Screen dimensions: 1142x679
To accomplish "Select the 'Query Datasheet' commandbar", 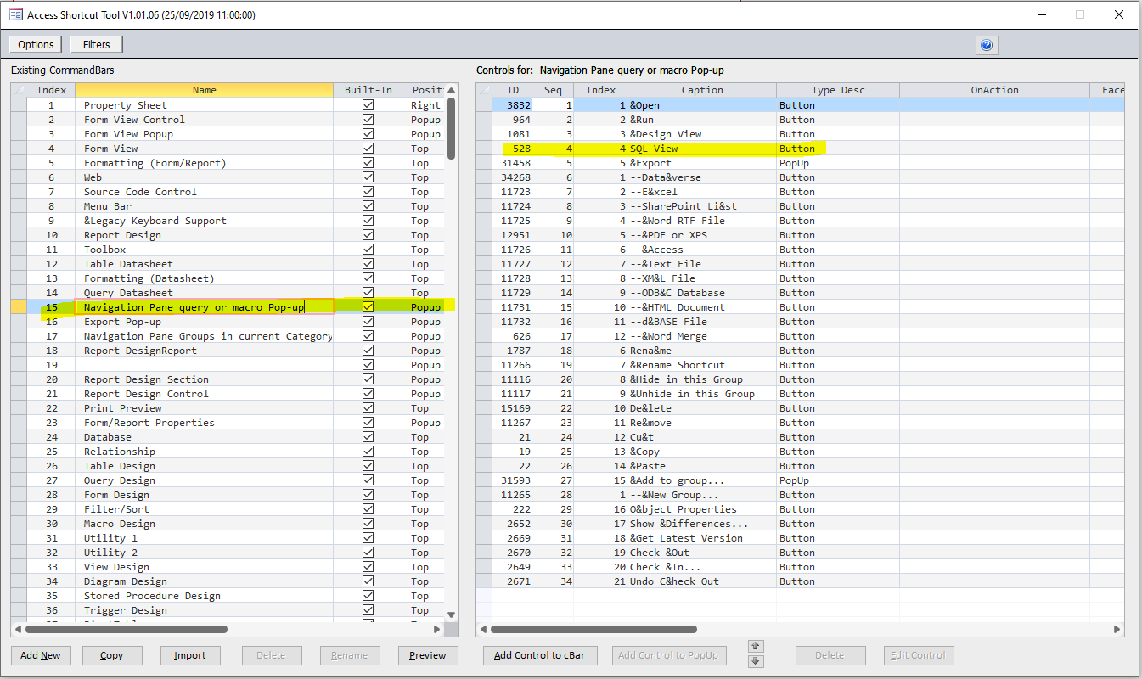I will [x=128, y=293].
